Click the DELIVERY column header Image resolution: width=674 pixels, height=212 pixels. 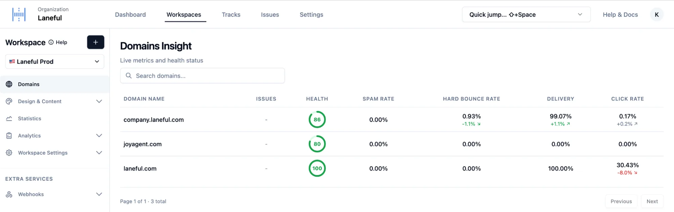click(x=560, y=99)
